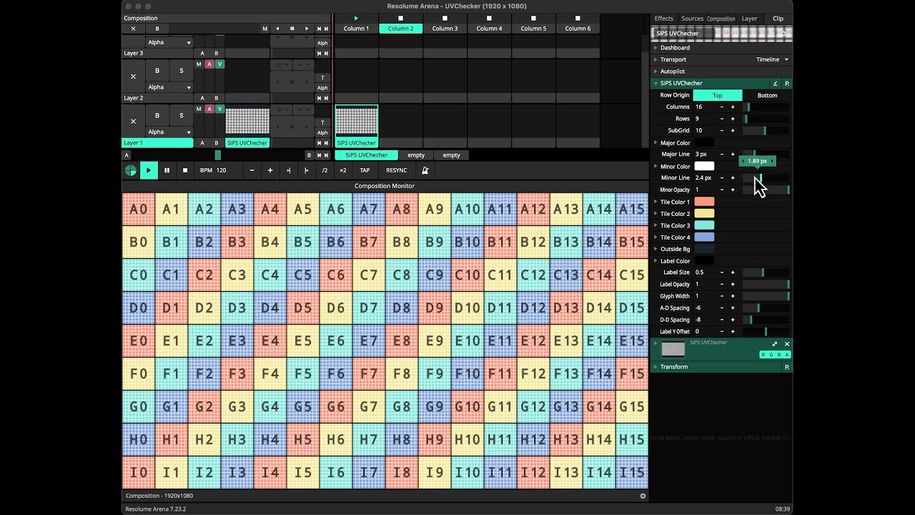Viewport: 915px width, 515px height.
Task: Increase BPM with the plus button
Action: pos(270,170)
